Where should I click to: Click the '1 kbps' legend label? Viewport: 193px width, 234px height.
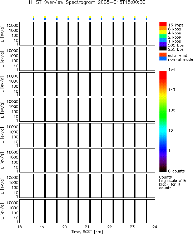point(174,41)
